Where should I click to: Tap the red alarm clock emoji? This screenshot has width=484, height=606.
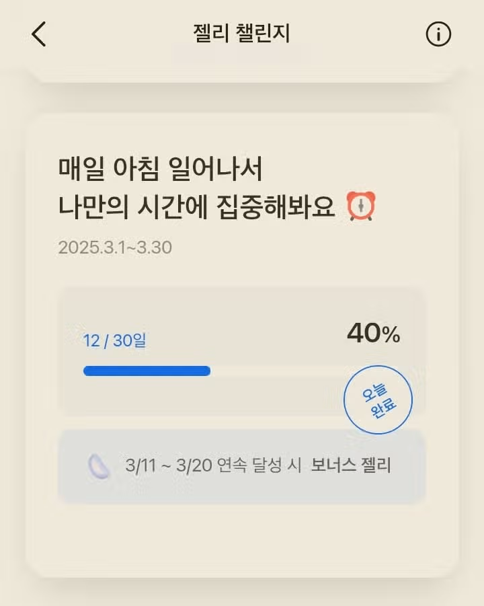click(x=361, y=206)
